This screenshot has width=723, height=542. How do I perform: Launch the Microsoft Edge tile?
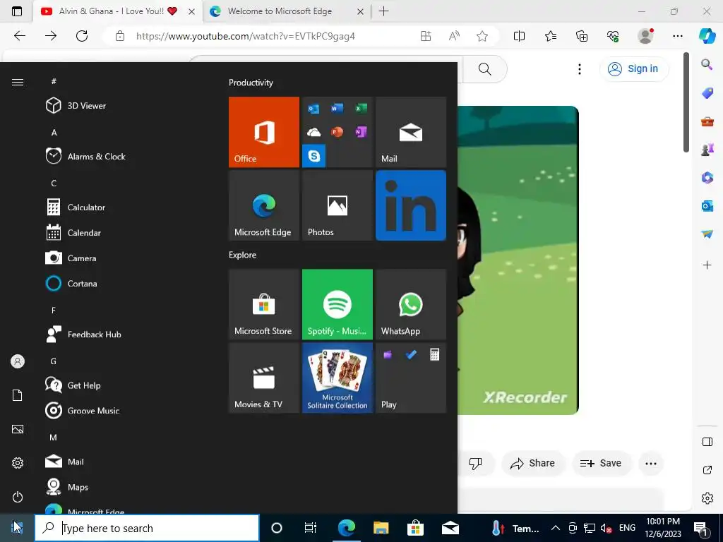pyautogui.click(x=264, y=205)
